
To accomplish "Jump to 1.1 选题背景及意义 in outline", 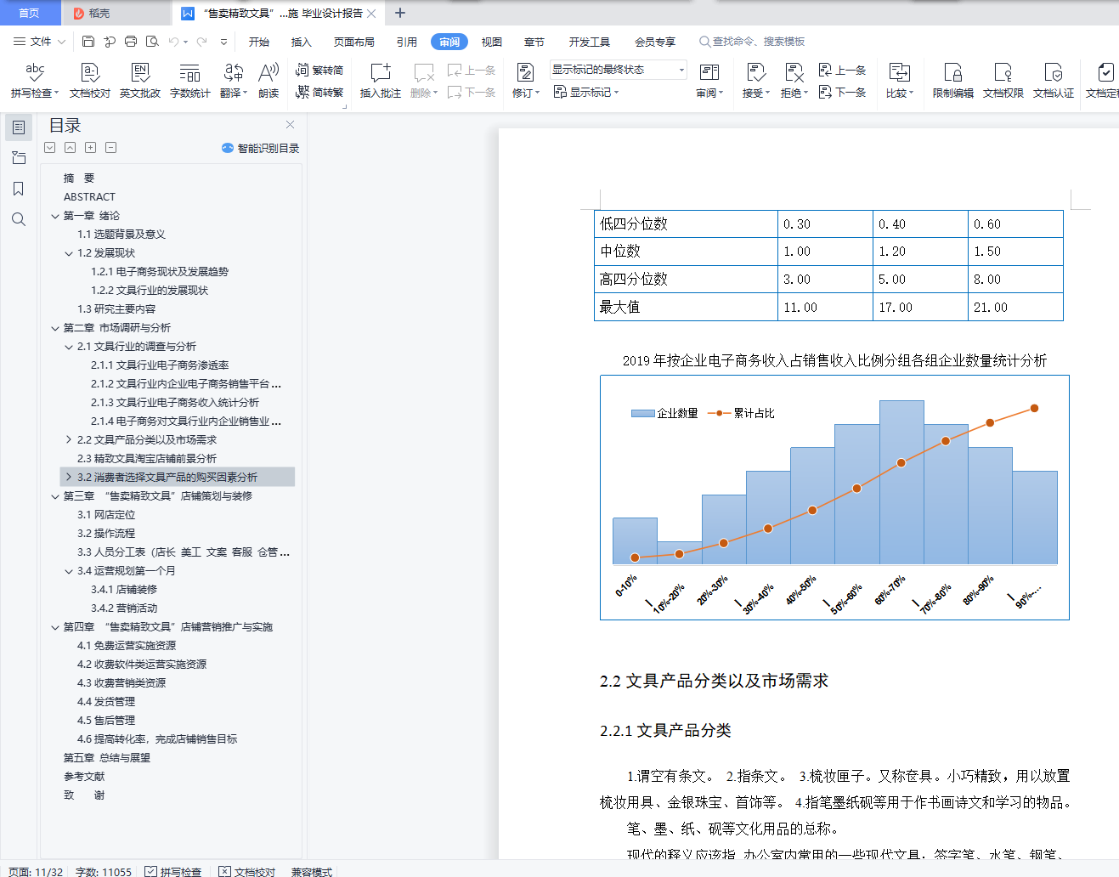I will [122, 235].
